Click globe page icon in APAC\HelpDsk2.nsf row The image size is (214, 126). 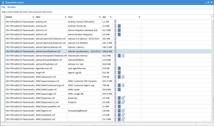[x=123, y=119]
